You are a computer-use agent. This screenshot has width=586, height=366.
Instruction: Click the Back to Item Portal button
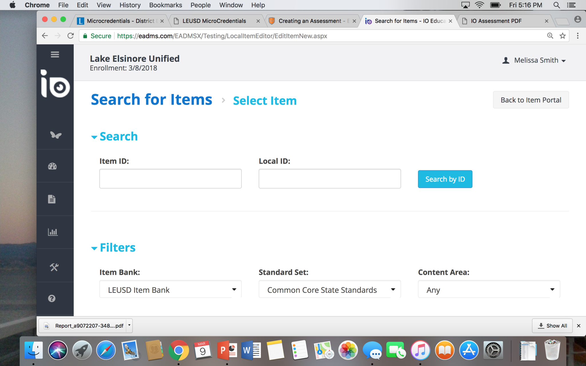tap(531, 100)
